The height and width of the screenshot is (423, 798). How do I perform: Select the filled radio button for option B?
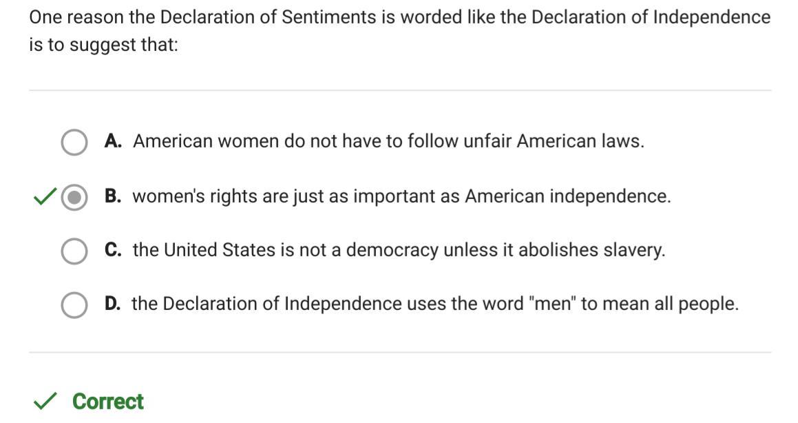[74, 197]
